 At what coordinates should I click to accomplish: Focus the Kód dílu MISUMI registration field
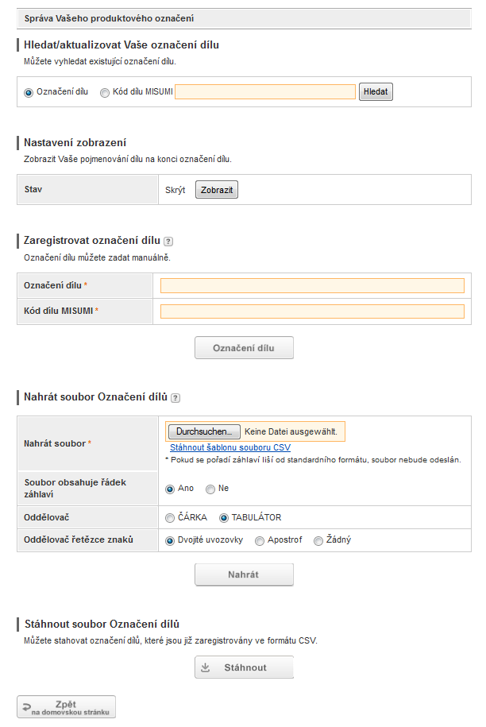312,311
